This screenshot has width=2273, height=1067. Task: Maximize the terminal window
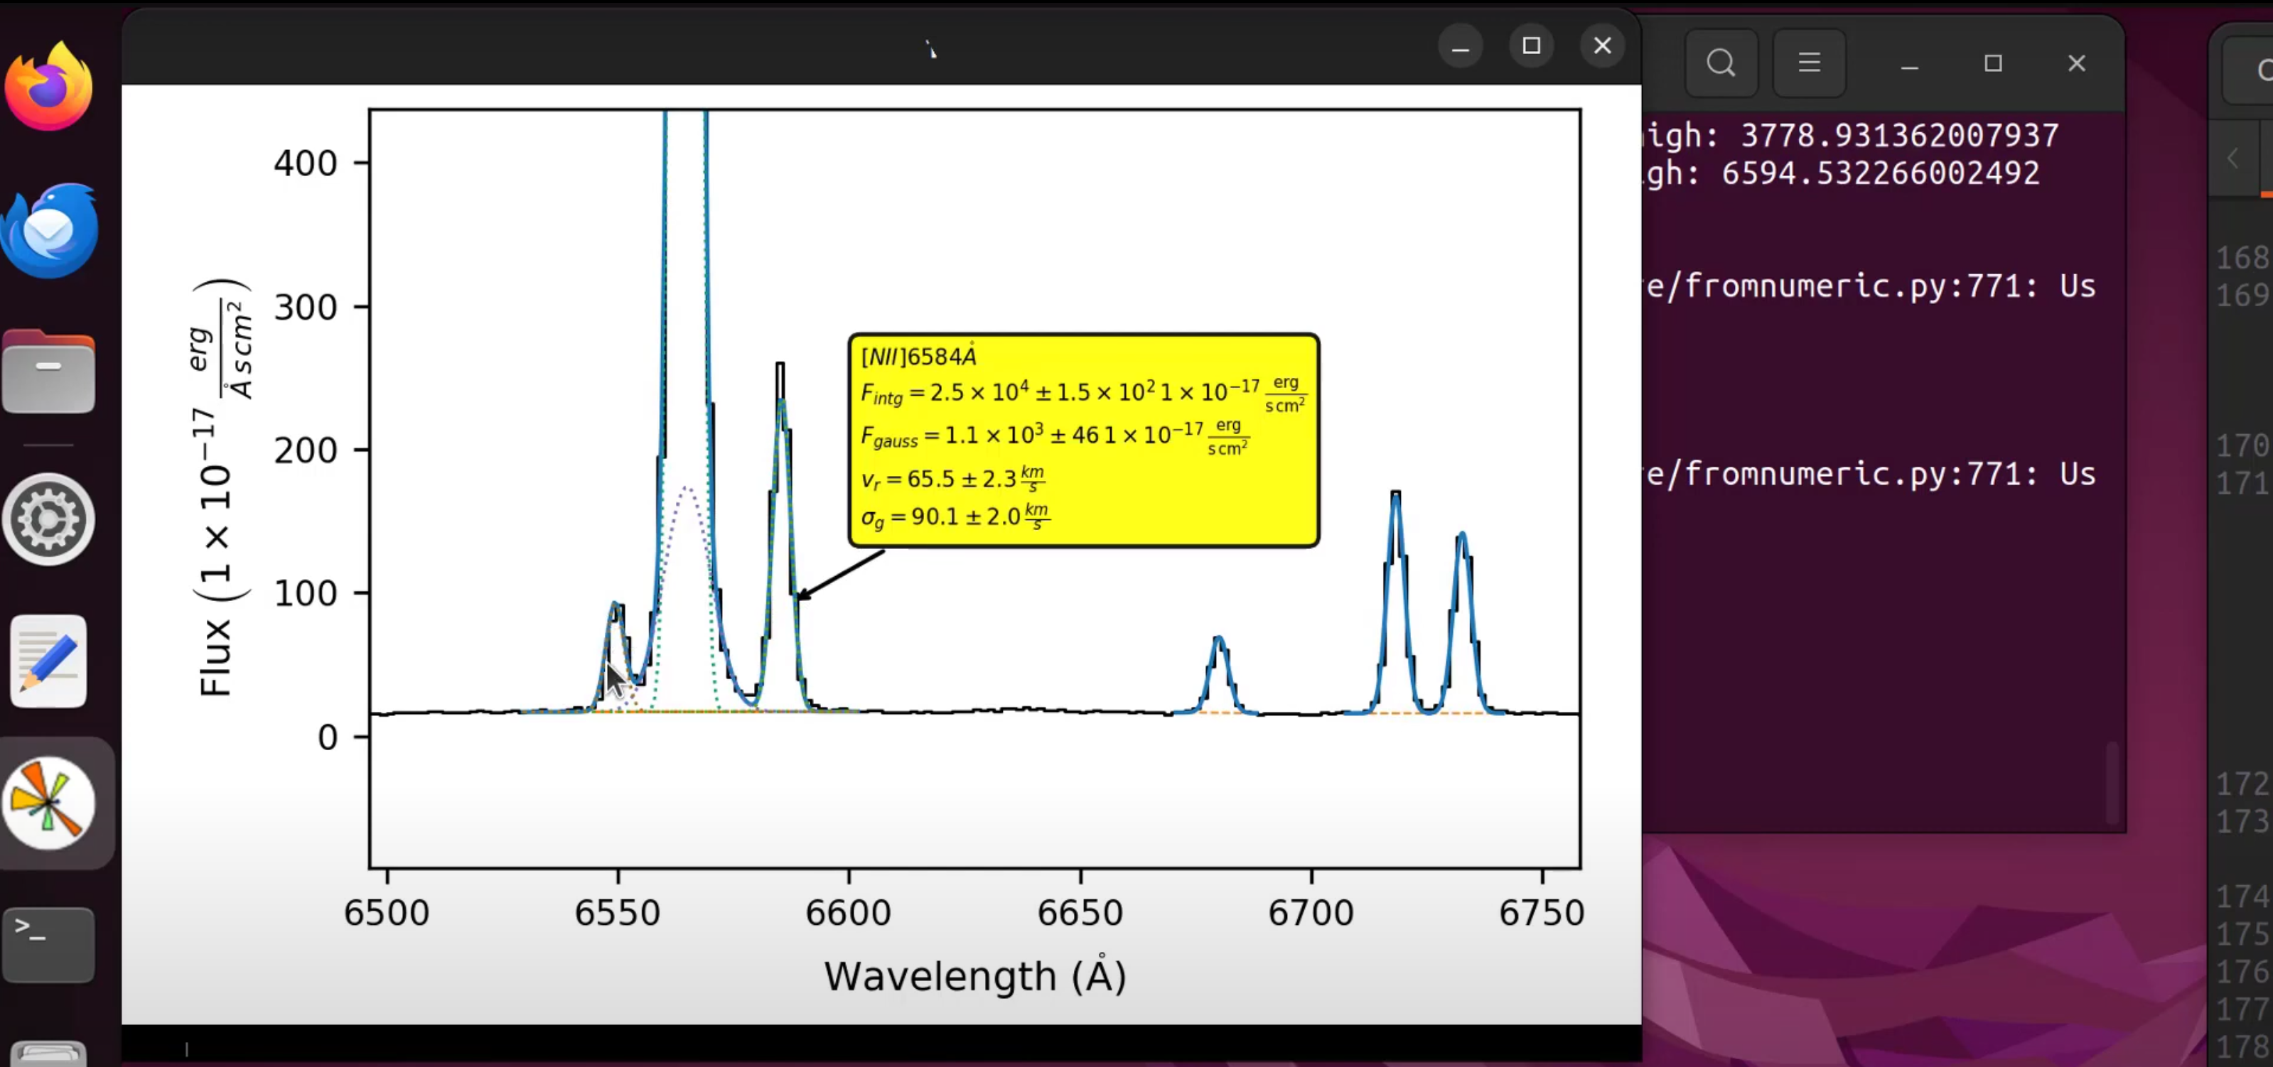coord(1993,63)
